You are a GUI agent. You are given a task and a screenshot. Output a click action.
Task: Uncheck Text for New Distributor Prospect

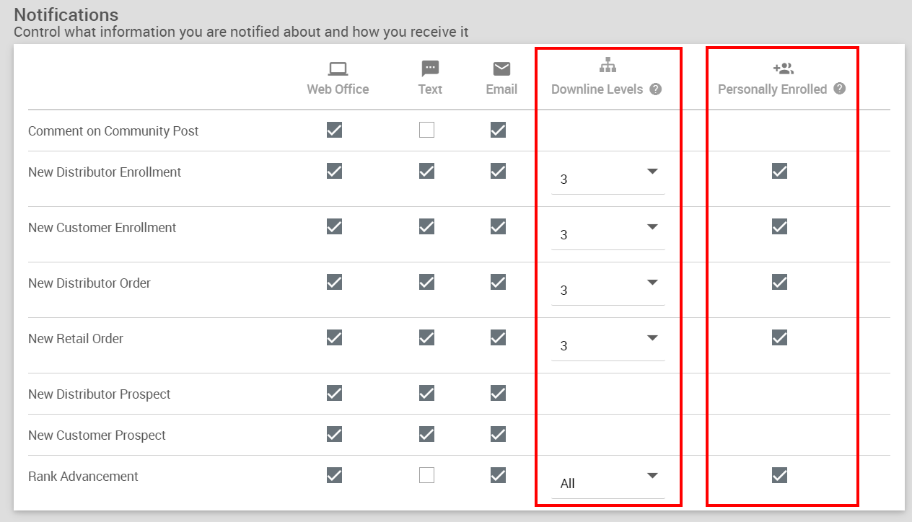pyautogui.click(x=427, y=393)
